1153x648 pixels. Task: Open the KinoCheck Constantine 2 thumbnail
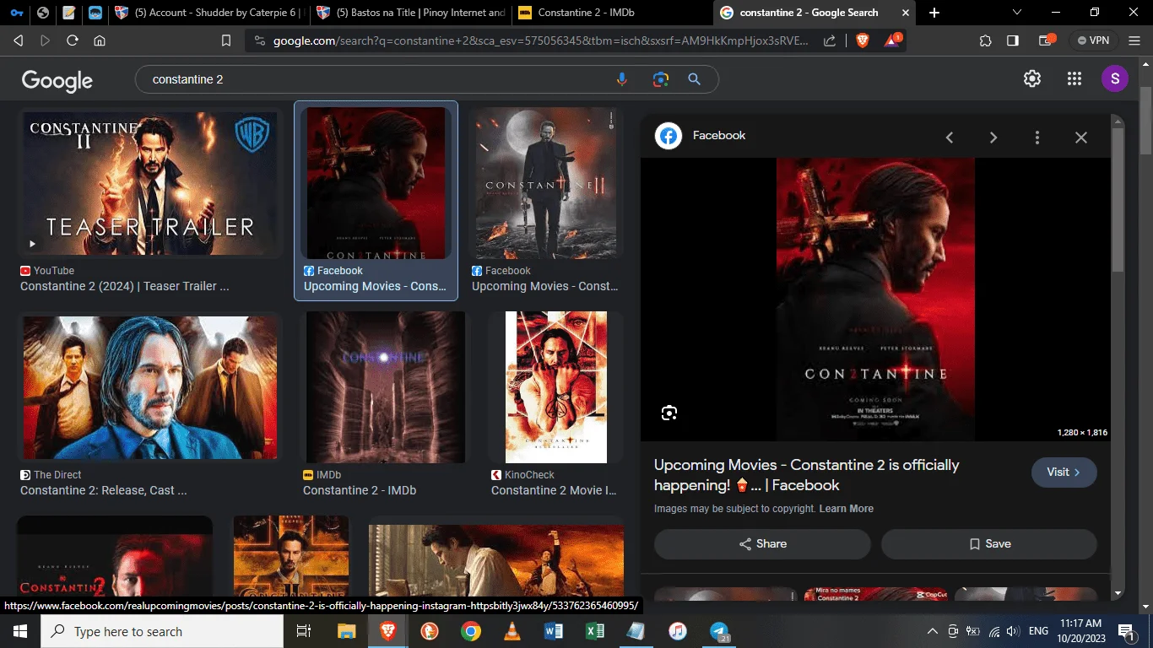coord(556,387)
